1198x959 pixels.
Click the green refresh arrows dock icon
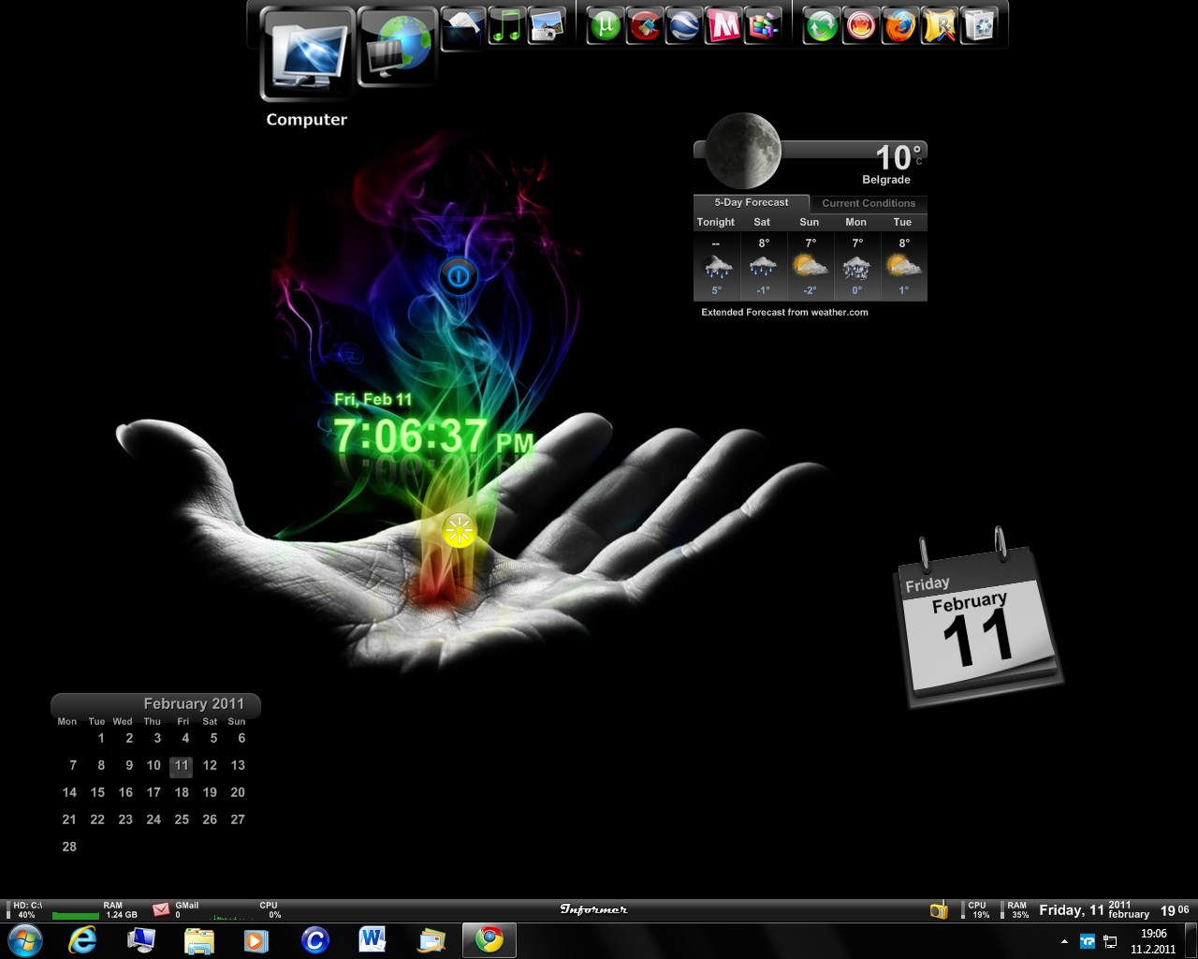coord(822,26)
